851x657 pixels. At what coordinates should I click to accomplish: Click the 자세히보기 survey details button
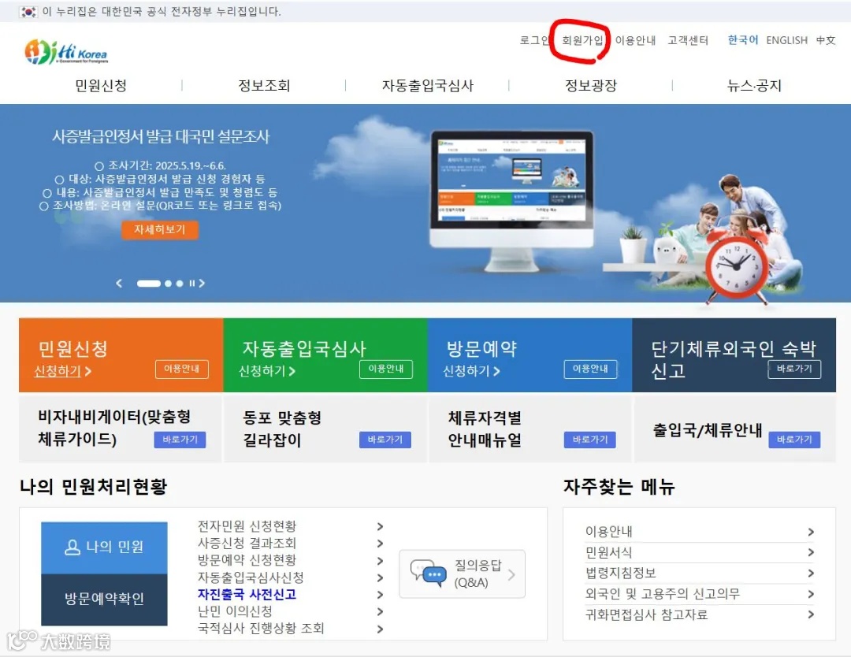pyautogui.click(x=160, y=231)
